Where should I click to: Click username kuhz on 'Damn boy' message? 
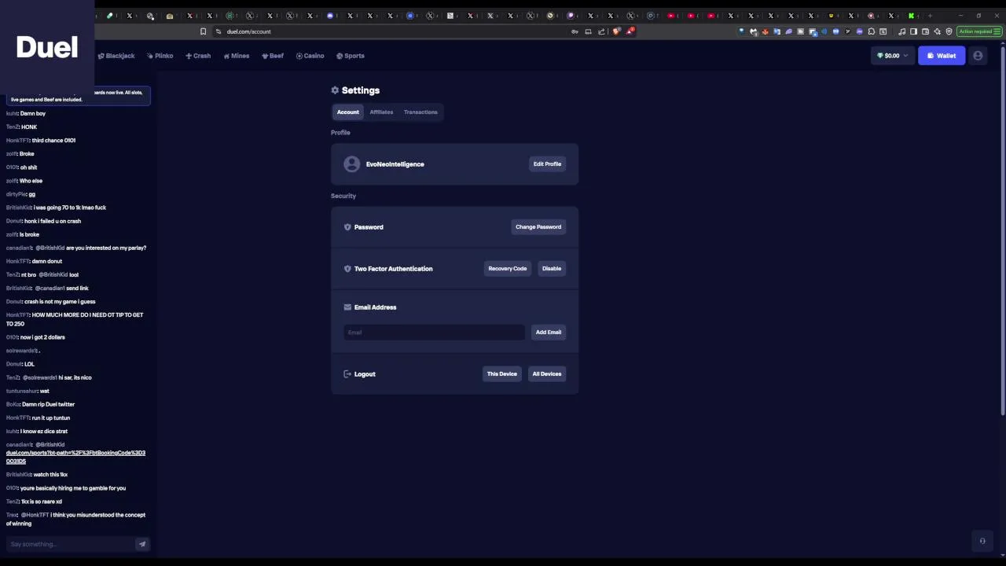[12, 113]
